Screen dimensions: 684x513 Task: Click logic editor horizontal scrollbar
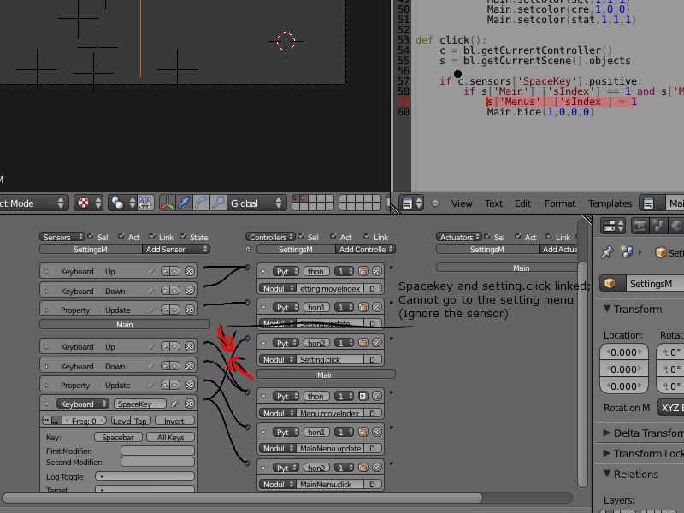coord(242,498)
